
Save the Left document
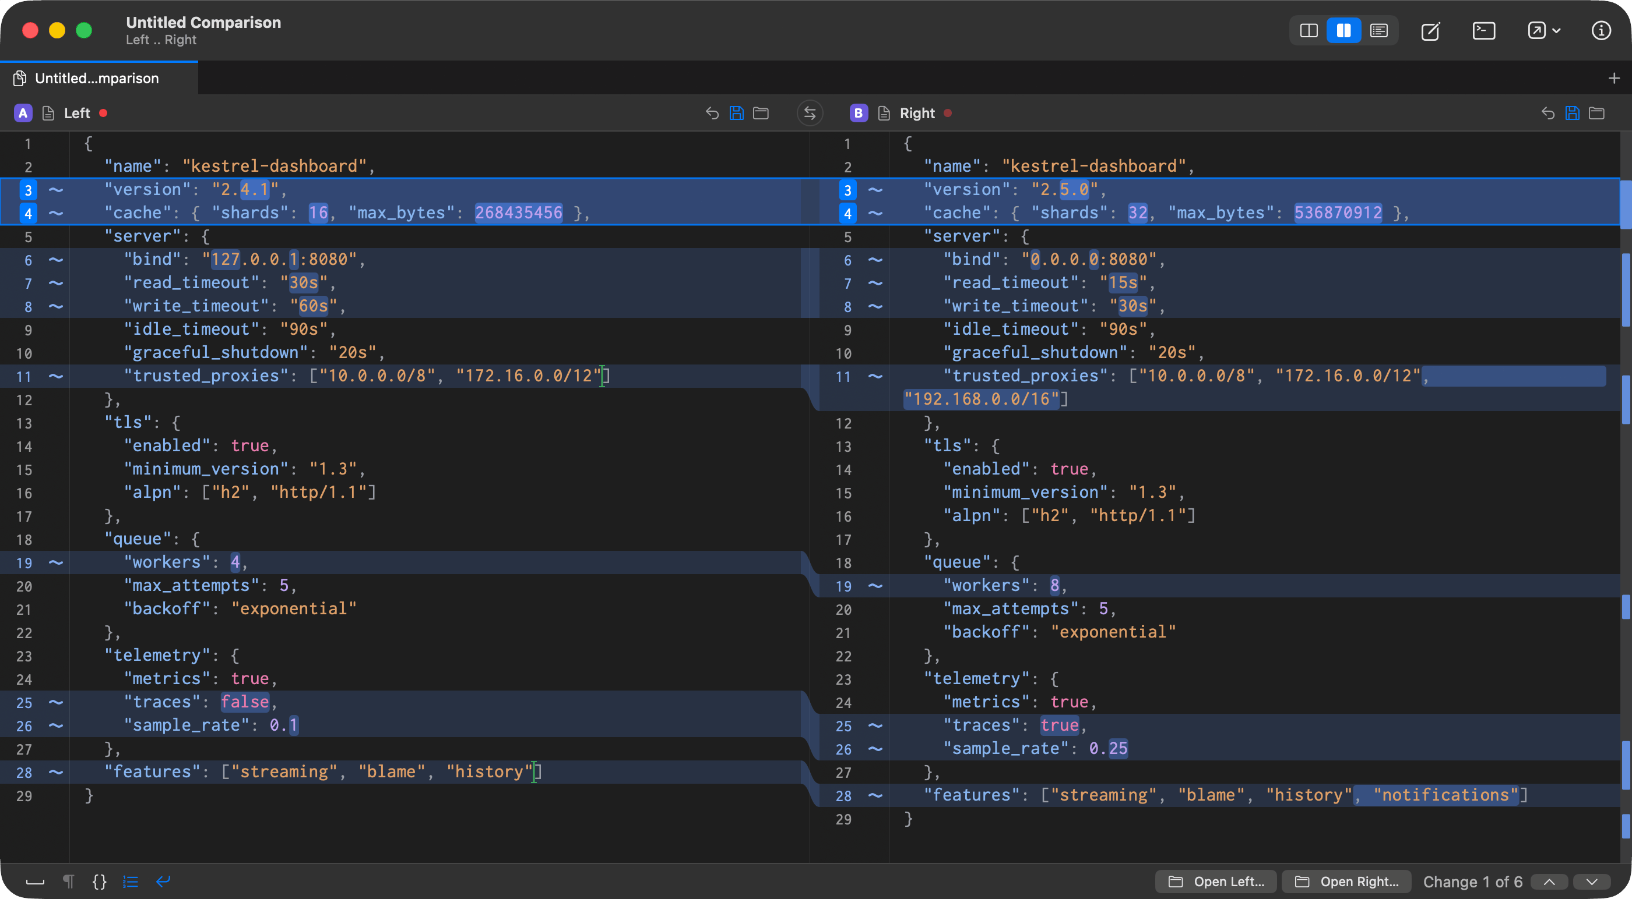736,114
